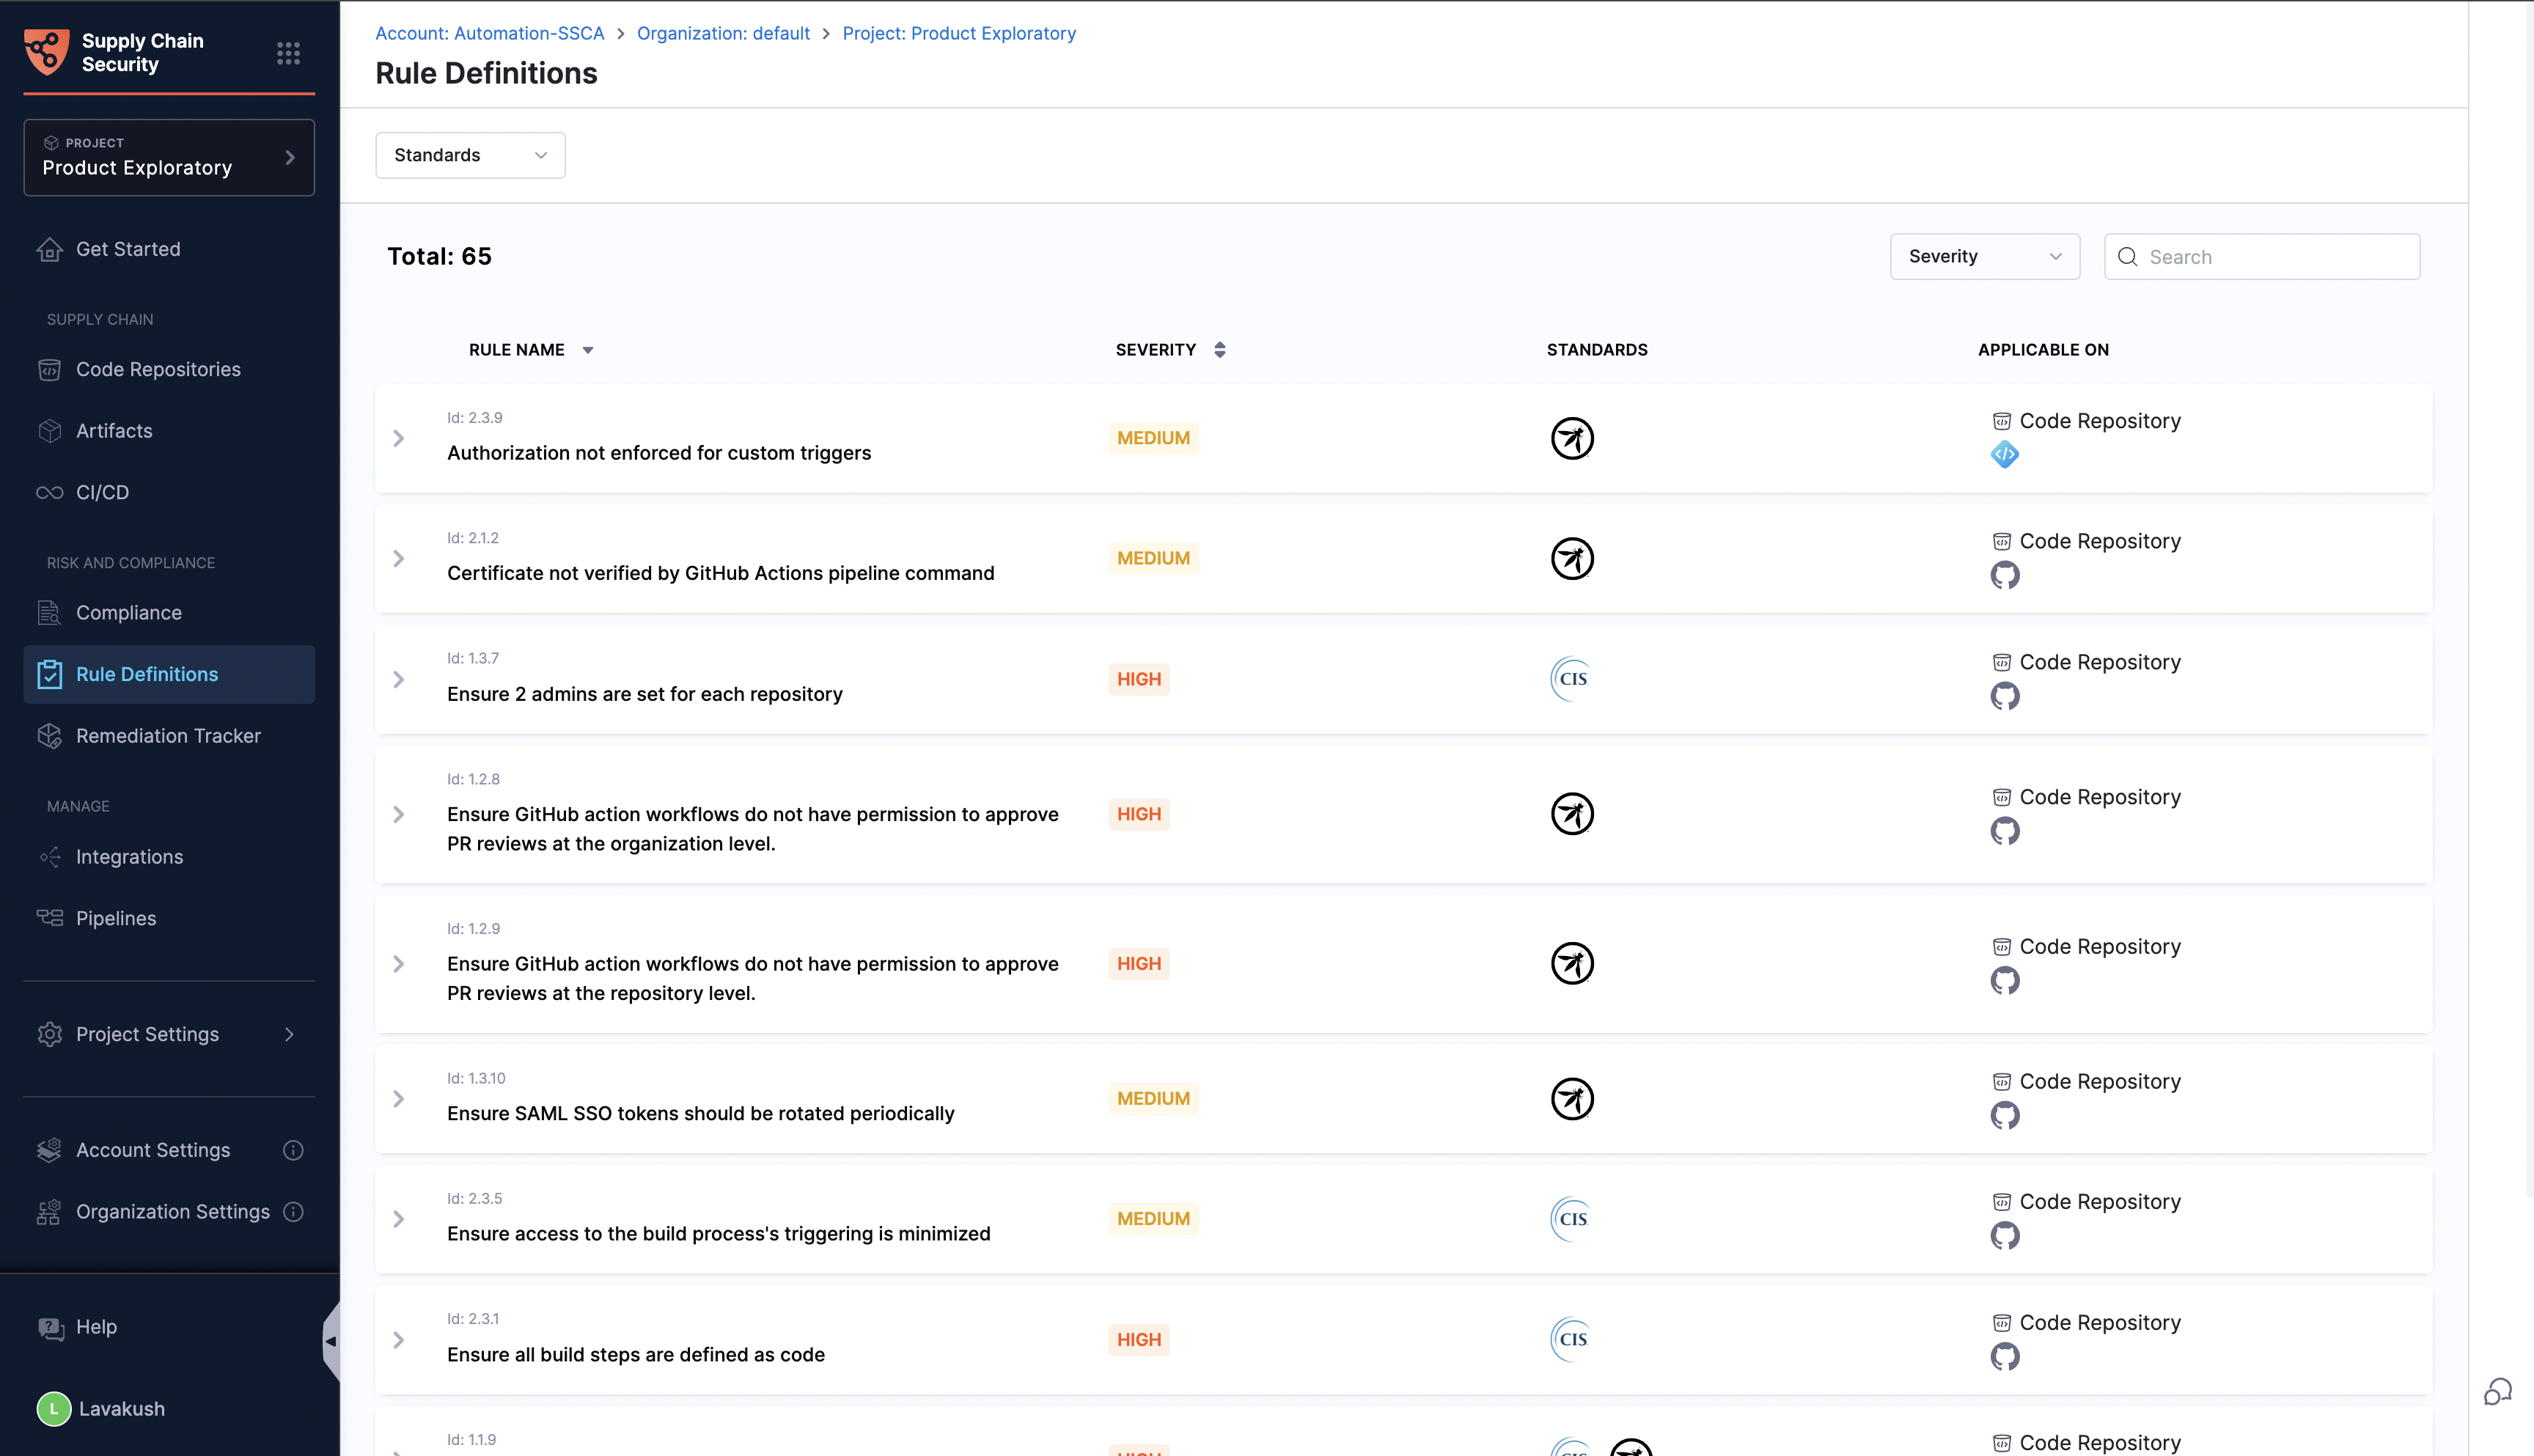Open the Compliance page in the sidebar
The width and height of the screenshot is (2534, 1456).
[129, 613]
